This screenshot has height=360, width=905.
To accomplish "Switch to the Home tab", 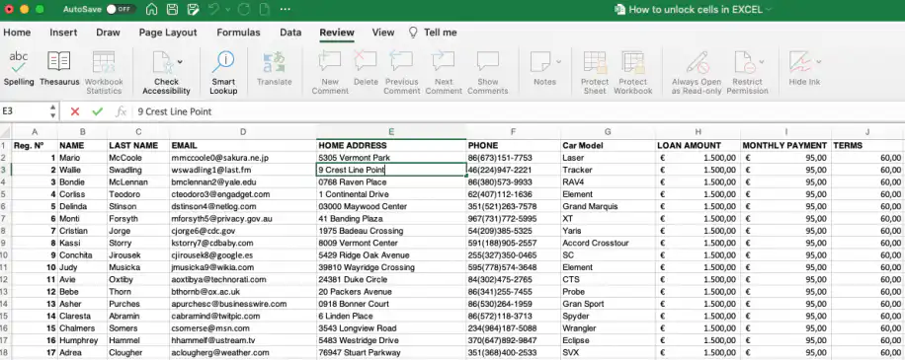I will click(18, 33).
